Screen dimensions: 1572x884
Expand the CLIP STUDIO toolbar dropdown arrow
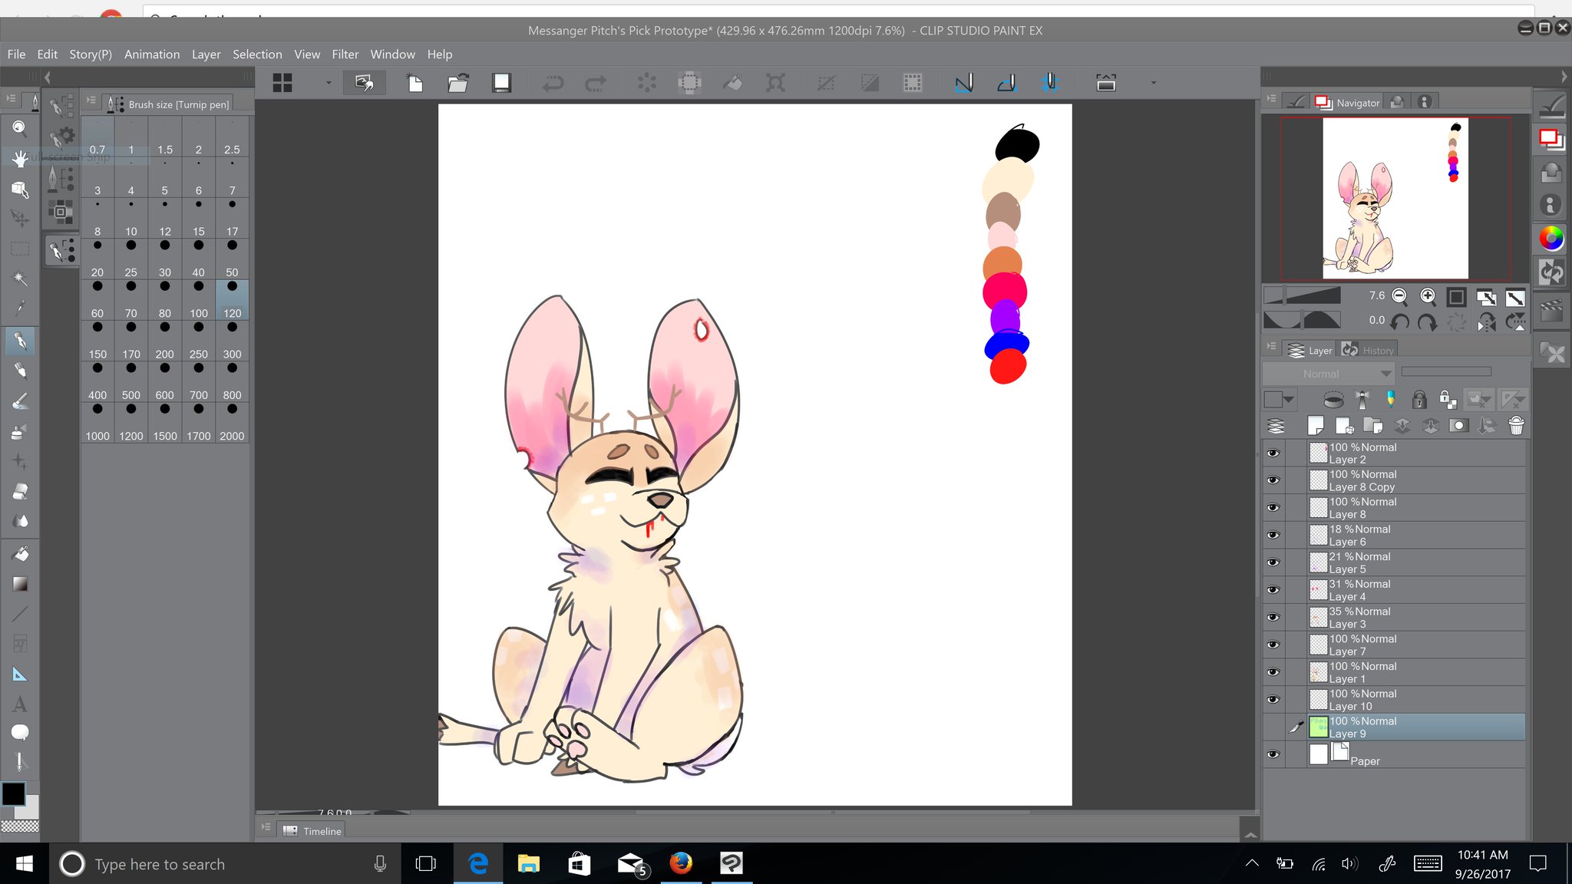pos(329,83)
